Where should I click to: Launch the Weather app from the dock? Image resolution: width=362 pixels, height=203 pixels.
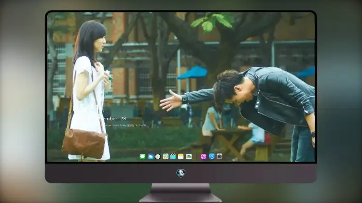tap(151, 157)
